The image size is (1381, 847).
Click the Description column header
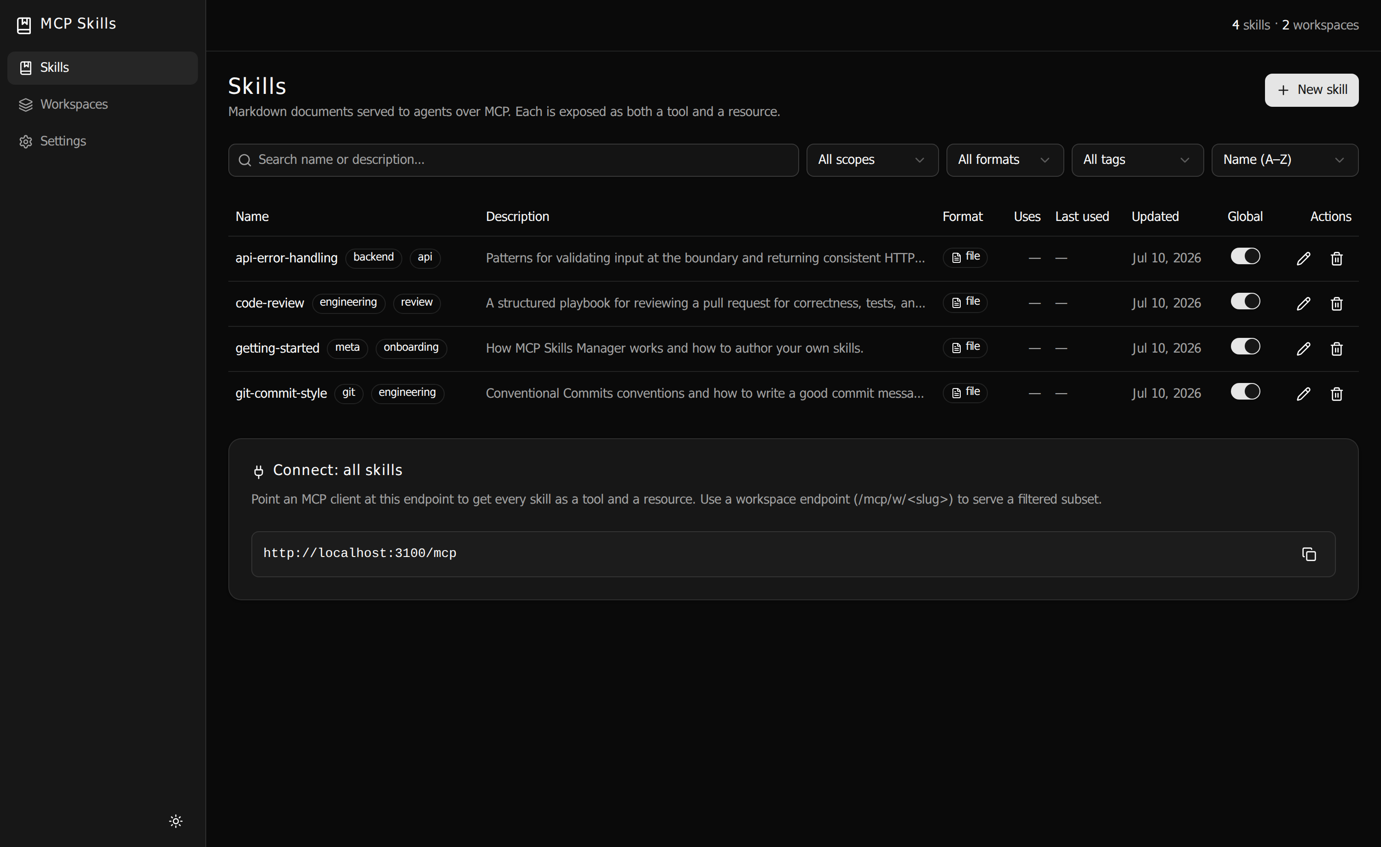tap(517, 217)
